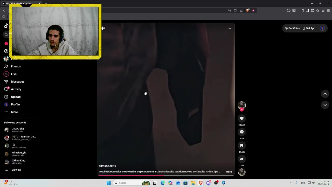The image size is (332, 187).
Task: Open the Brave Rewards triangle icon
Action: (x=253, y=10)
